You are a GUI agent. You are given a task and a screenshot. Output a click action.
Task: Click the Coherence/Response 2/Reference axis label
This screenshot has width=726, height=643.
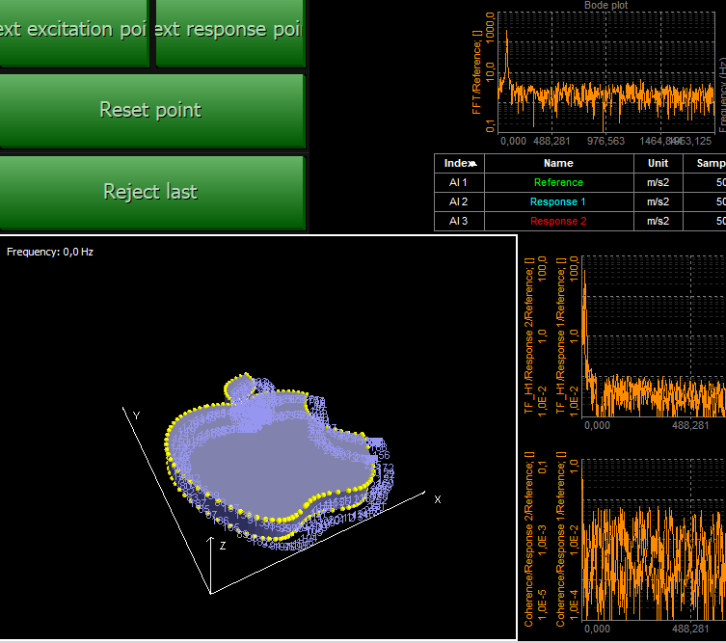[x=529, y=539]
